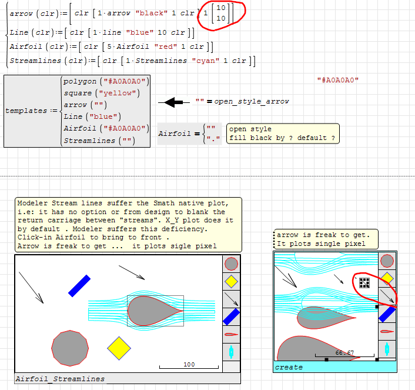Image resolution: width=415 pixels, height=390 pixels.
Task: Select the gray polygon template in the create modeler palette
Action: pyautogui.click(x=387, y=261)
